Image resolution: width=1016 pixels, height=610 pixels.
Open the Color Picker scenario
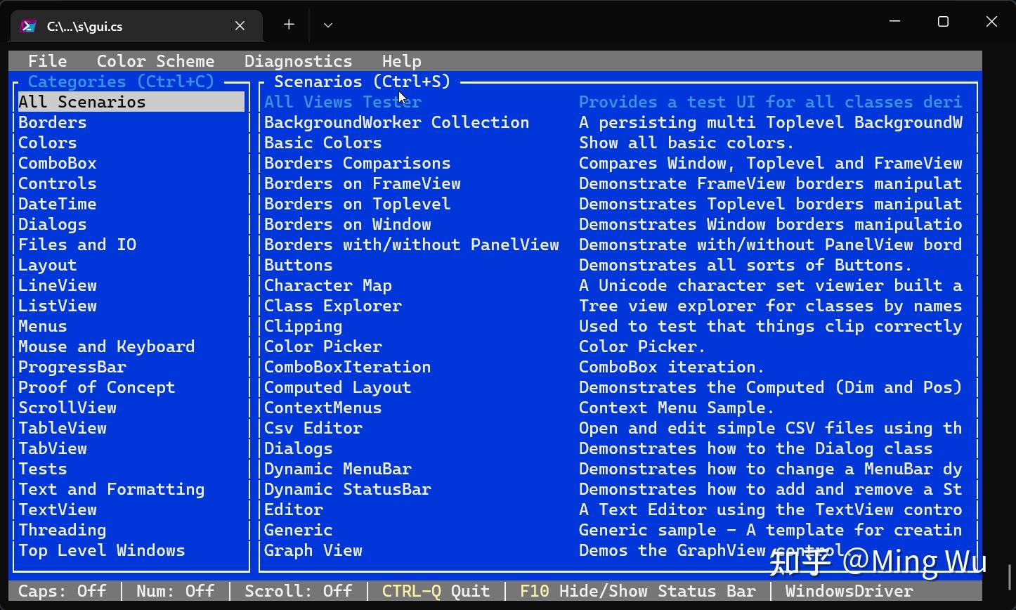(323, 346)
